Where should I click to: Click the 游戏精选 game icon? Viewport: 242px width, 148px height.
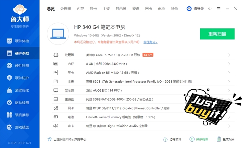(x=9, y=127)
